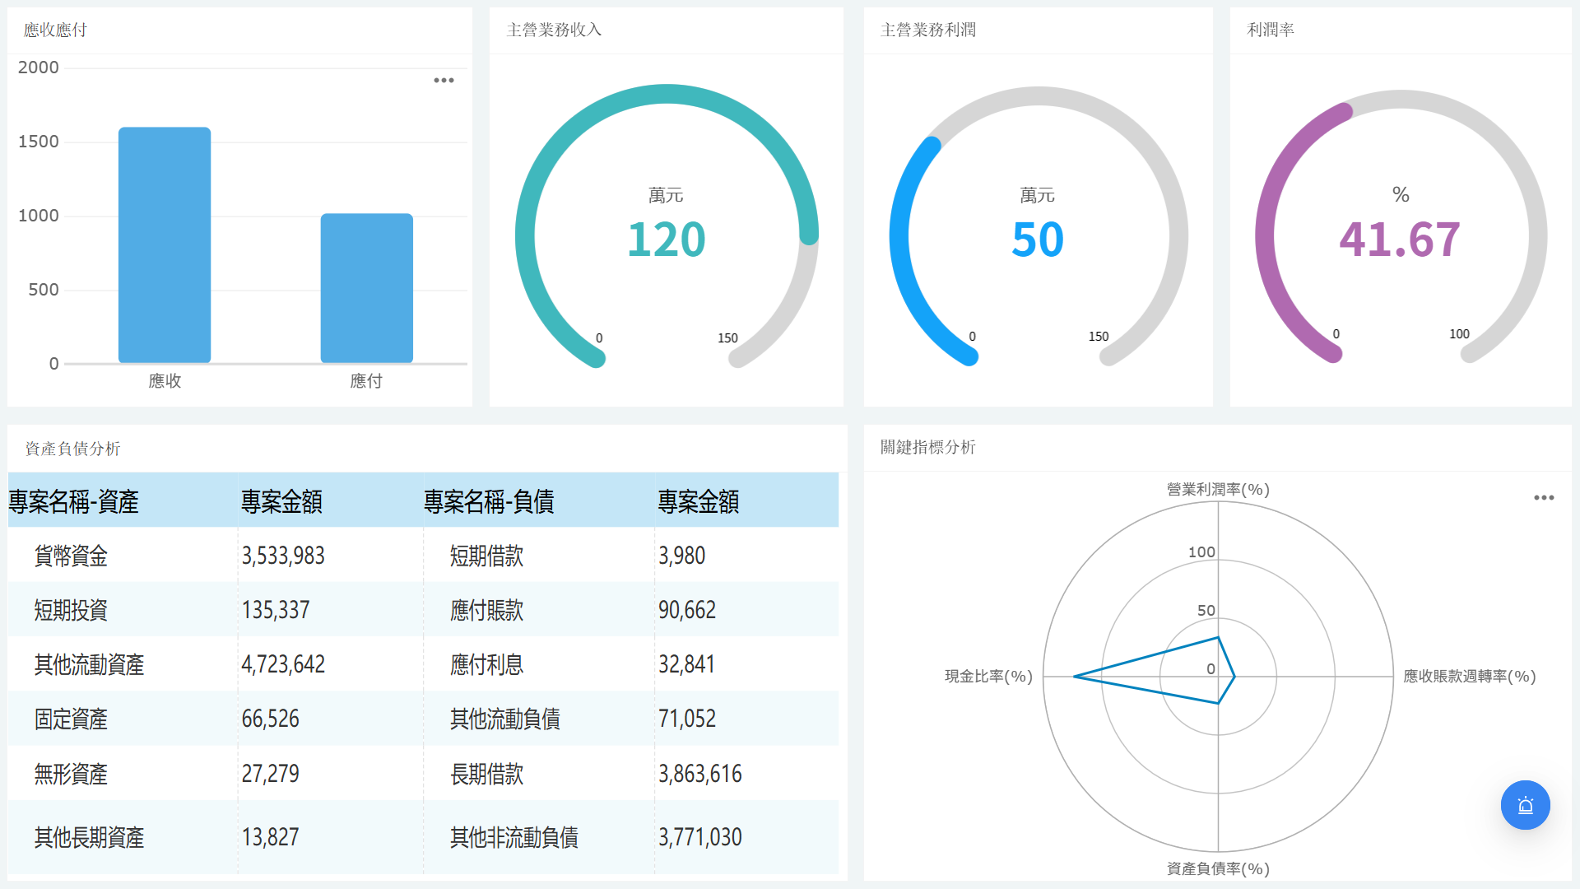This screenshot has width=1580, height=889.
Task: Click the 營業利潤率(%) radar axis label
Action: tap(1217, 490)
